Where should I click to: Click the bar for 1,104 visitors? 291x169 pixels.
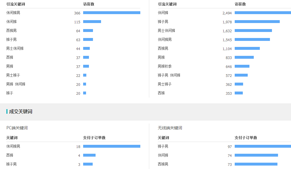tap(247, 48)
